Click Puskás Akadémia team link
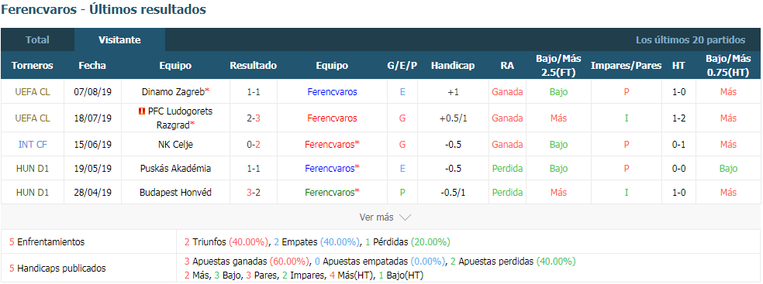 click(175, 169)
